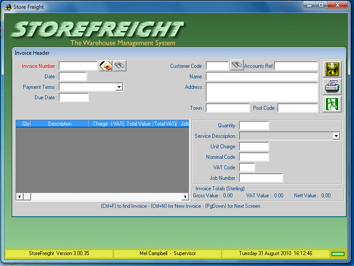Click the Store Freight title bar icon
The width and height of the screenshot is (354, 266).
[x=8, y=7]
